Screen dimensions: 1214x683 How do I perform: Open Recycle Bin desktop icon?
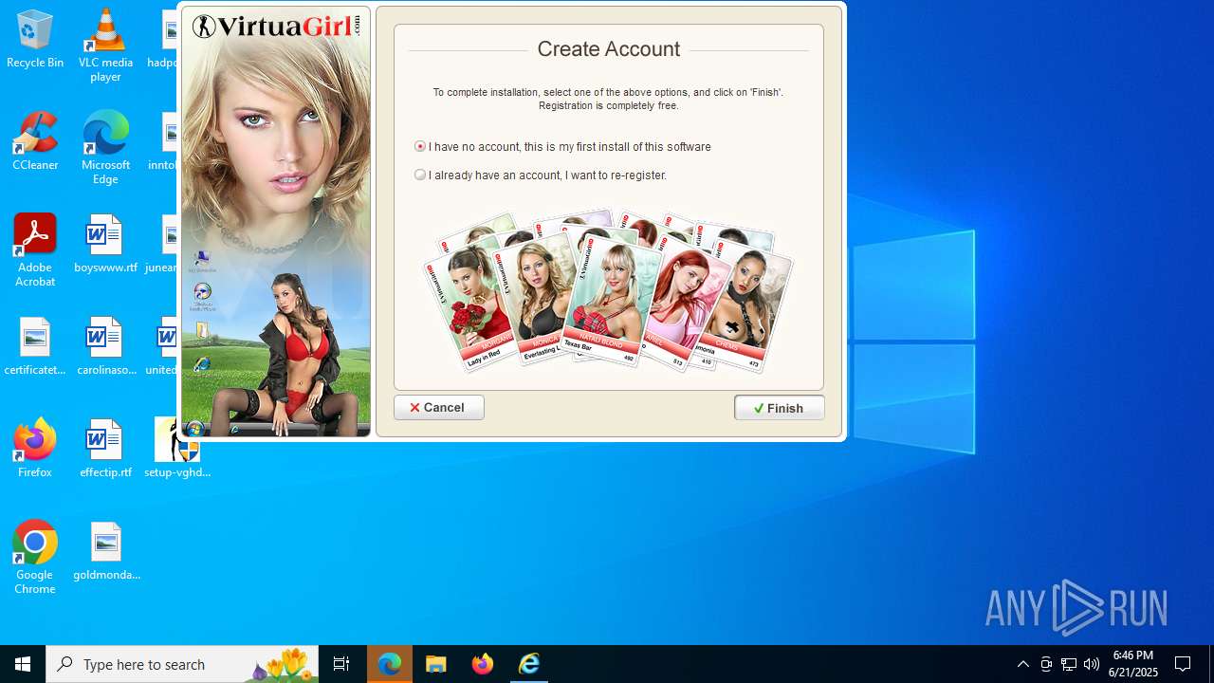point(35,40)
